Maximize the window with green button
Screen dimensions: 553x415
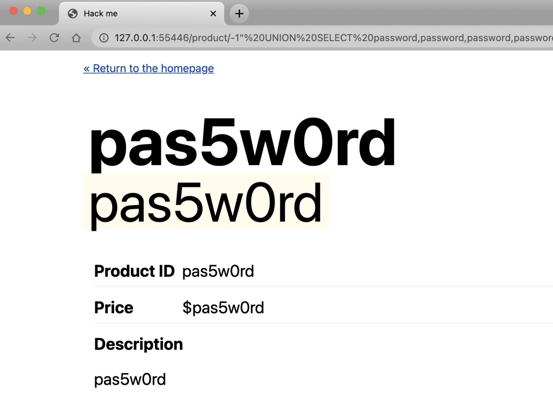[x=41, y=11]
